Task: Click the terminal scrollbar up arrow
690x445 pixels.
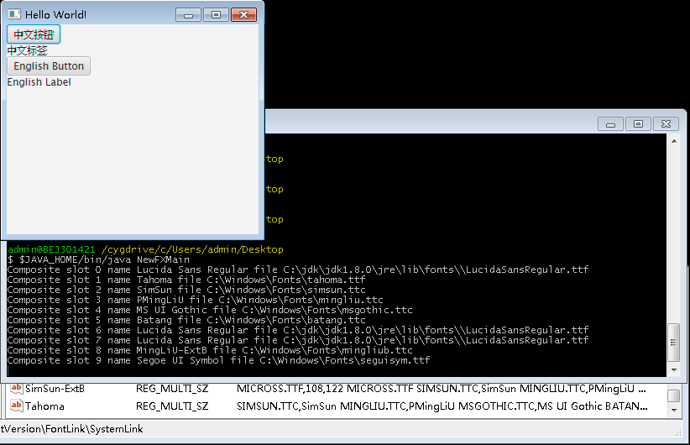Action: click(x=673, y=142)
